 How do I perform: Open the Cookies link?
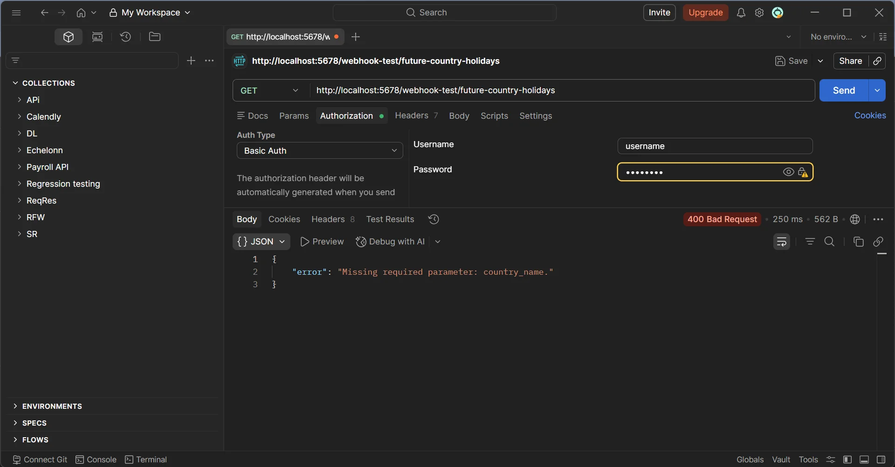[x=870, y=115]
